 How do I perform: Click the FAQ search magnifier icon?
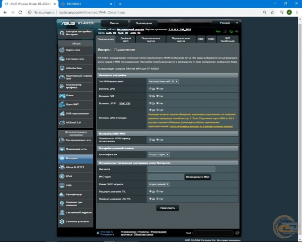click(237, 233)
